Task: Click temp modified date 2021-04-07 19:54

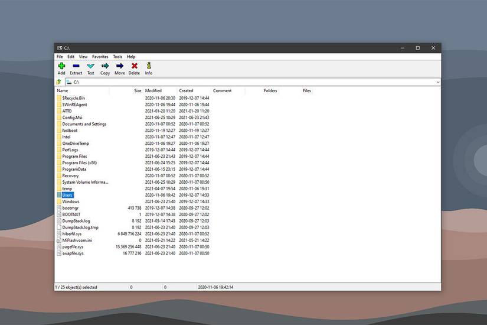Action: pos(160,188)
